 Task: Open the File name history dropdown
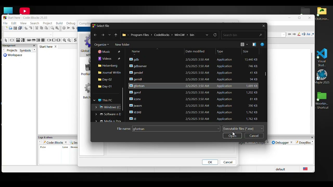(x=218, y=129)
